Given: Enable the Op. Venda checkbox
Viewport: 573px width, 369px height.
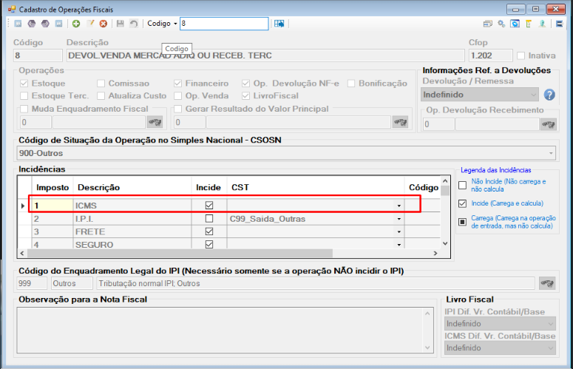Looking at the screenshot, I should tap(178, 95).
